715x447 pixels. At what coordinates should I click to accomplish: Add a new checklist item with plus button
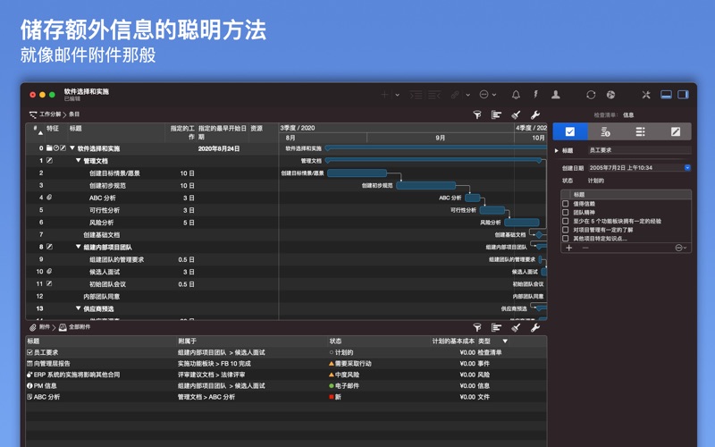[569, 248]
